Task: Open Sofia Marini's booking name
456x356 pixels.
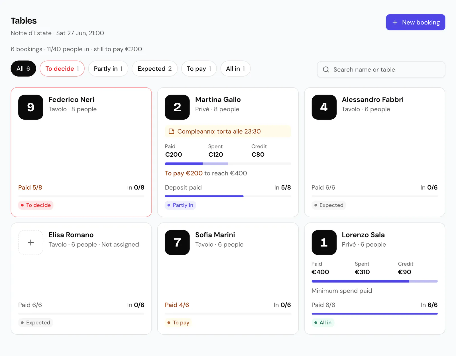Action: pos(215,235)
